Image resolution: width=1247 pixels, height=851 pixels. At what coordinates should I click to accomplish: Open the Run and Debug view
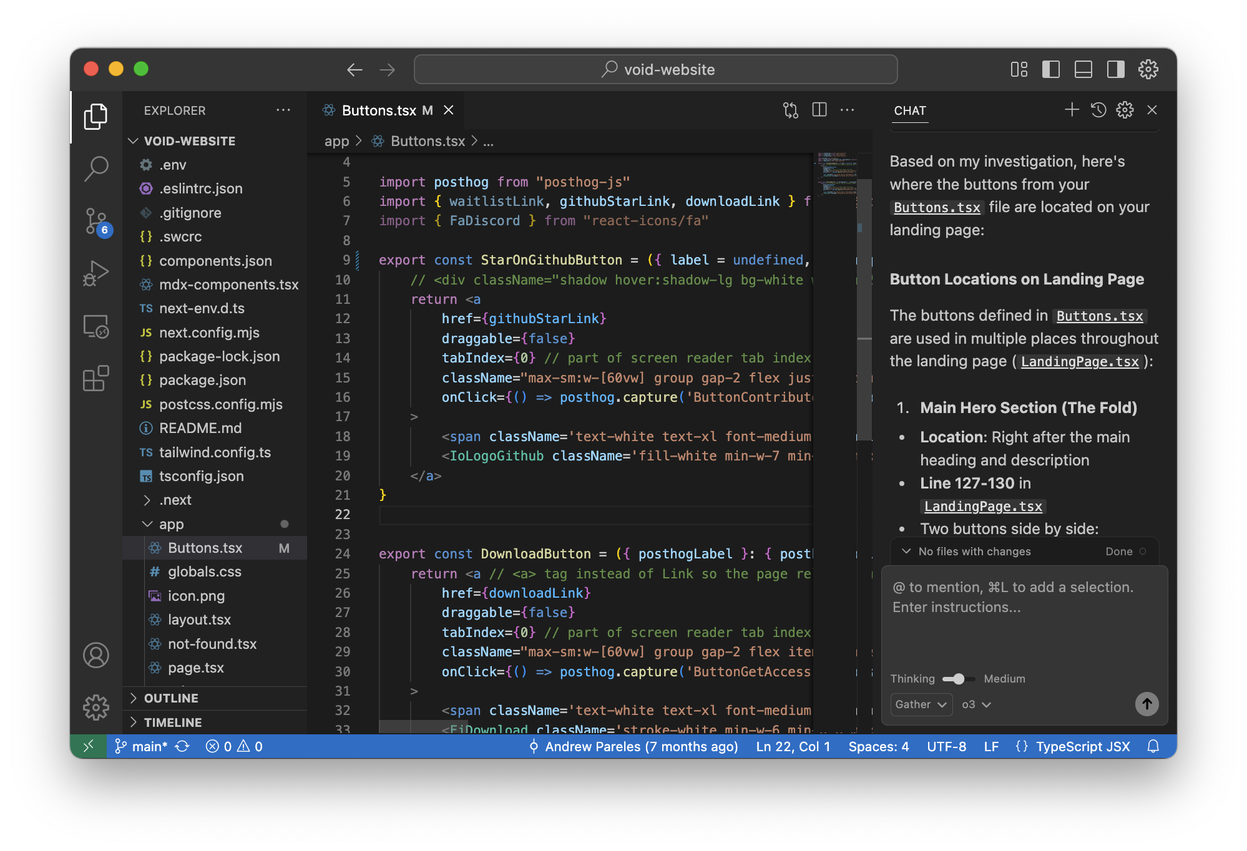[96, 274]
